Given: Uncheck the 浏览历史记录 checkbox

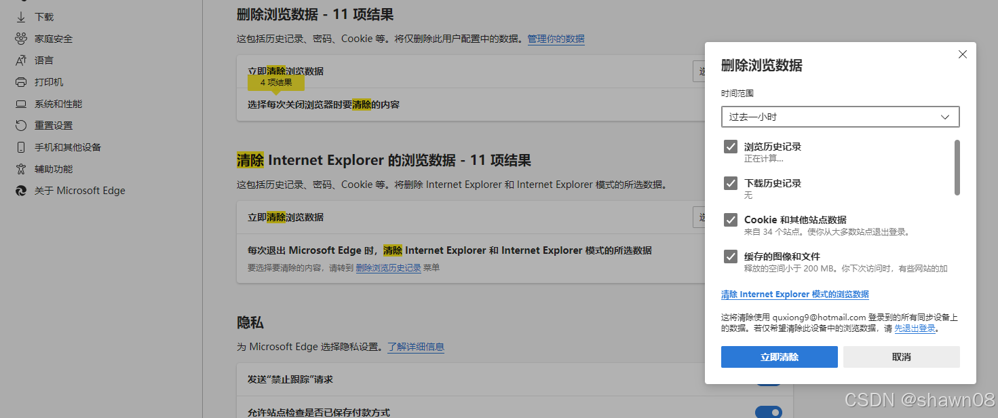Looking at the screenshot, I should tap(731, 147).
